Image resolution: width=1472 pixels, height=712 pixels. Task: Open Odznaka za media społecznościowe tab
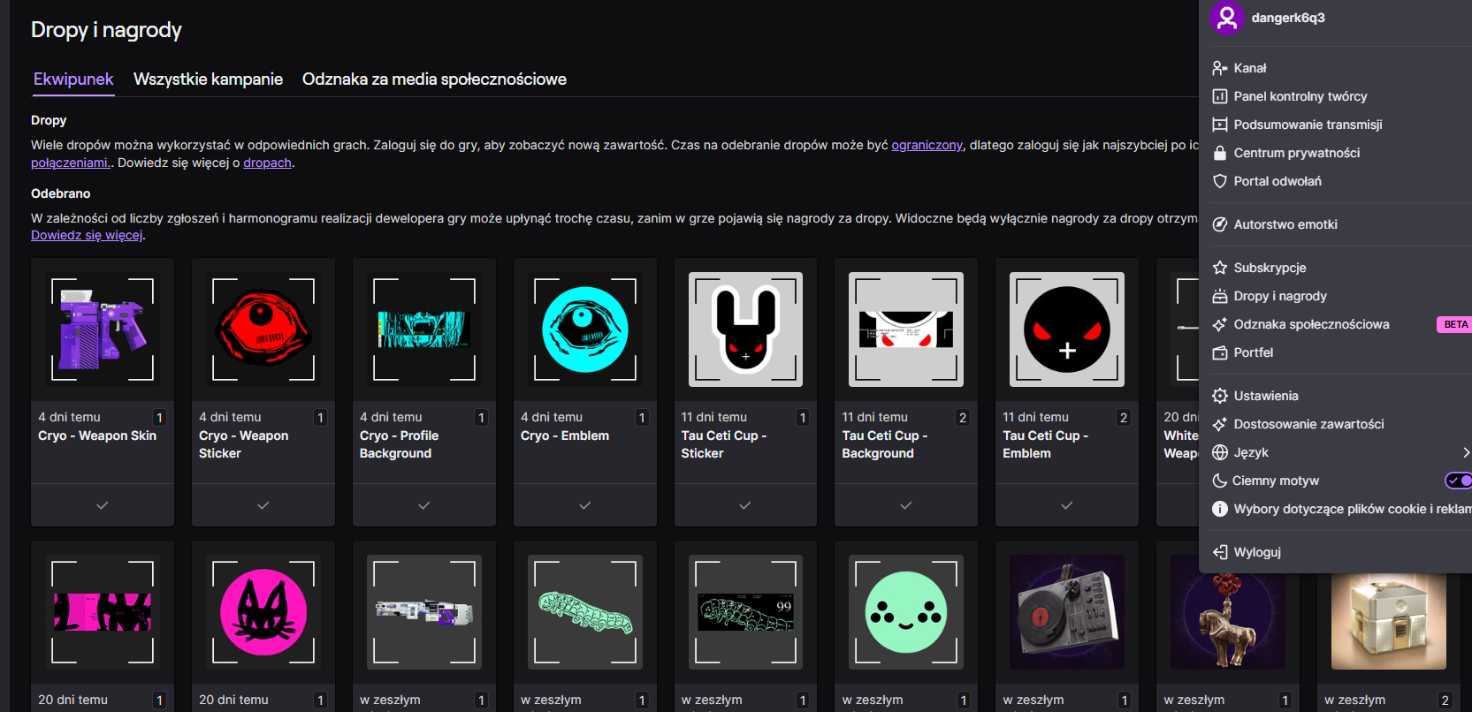pos(434,80)
